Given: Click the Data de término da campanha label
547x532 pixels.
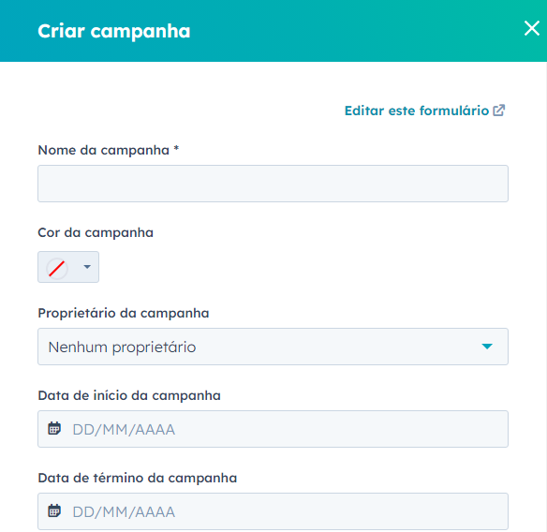Looking at the screenshot, I should coord(138,478).
